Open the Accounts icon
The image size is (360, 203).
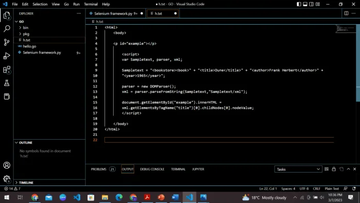7,165
